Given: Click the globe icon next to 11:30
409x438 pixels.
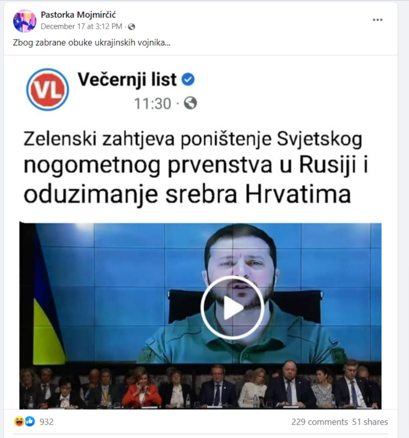Looking at the screenshot, I should pos(190,103).
